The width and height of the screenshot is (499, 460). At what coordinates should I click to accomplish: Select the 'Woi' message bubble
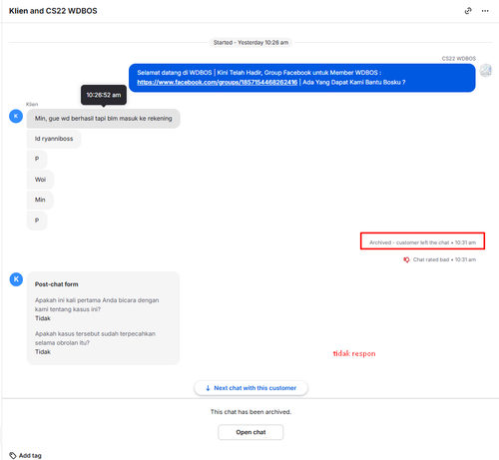coord(40,180)
